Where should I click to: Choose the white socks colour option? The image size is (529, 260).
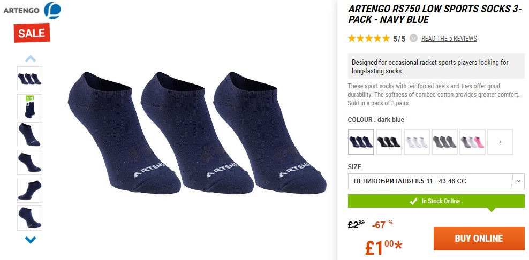click(417, 142)
